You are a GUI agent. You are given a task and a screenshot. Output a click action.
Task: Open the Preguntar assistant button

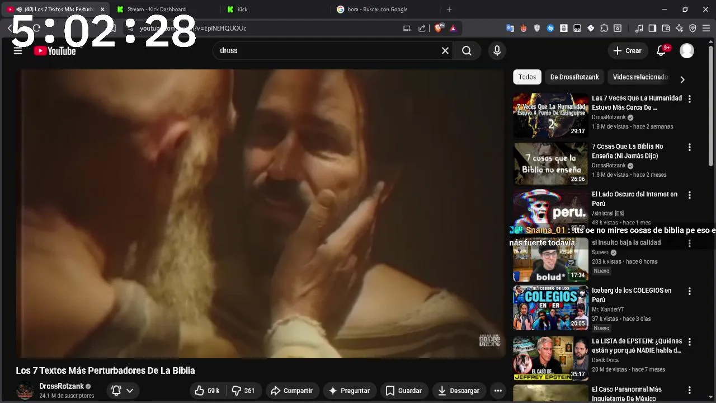click(349, 391)
